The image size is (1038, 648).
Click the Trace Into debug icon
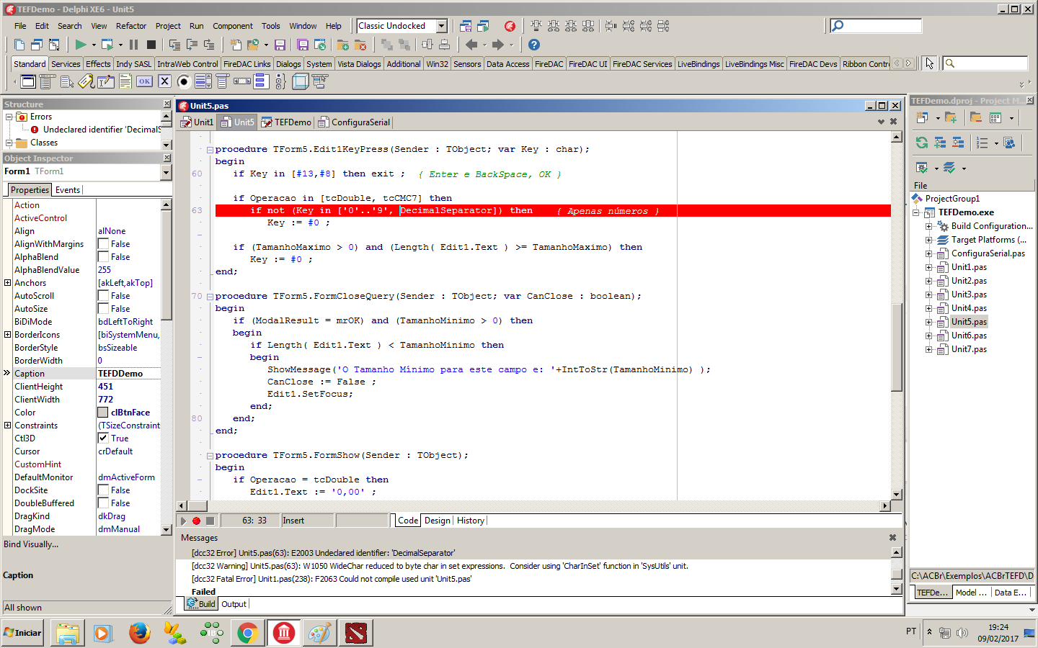174,45
